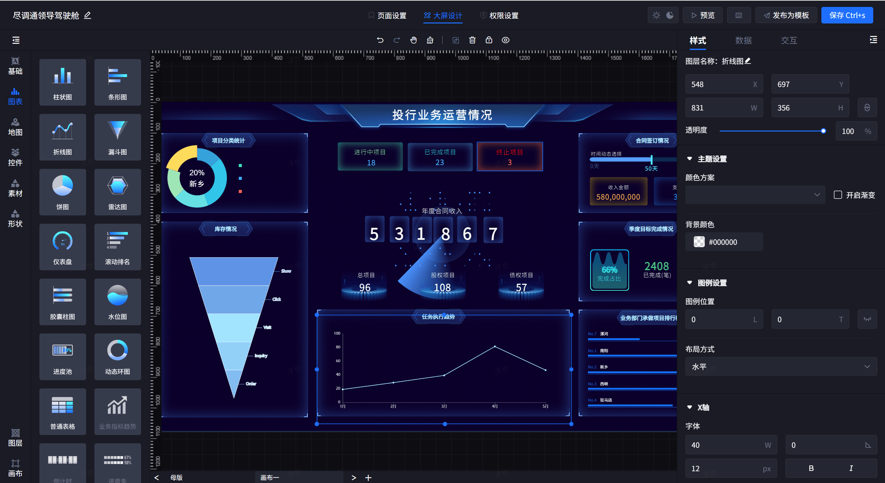
Task: Open the Layers panel (图层) in sidebar
Action: coord(15,437)
